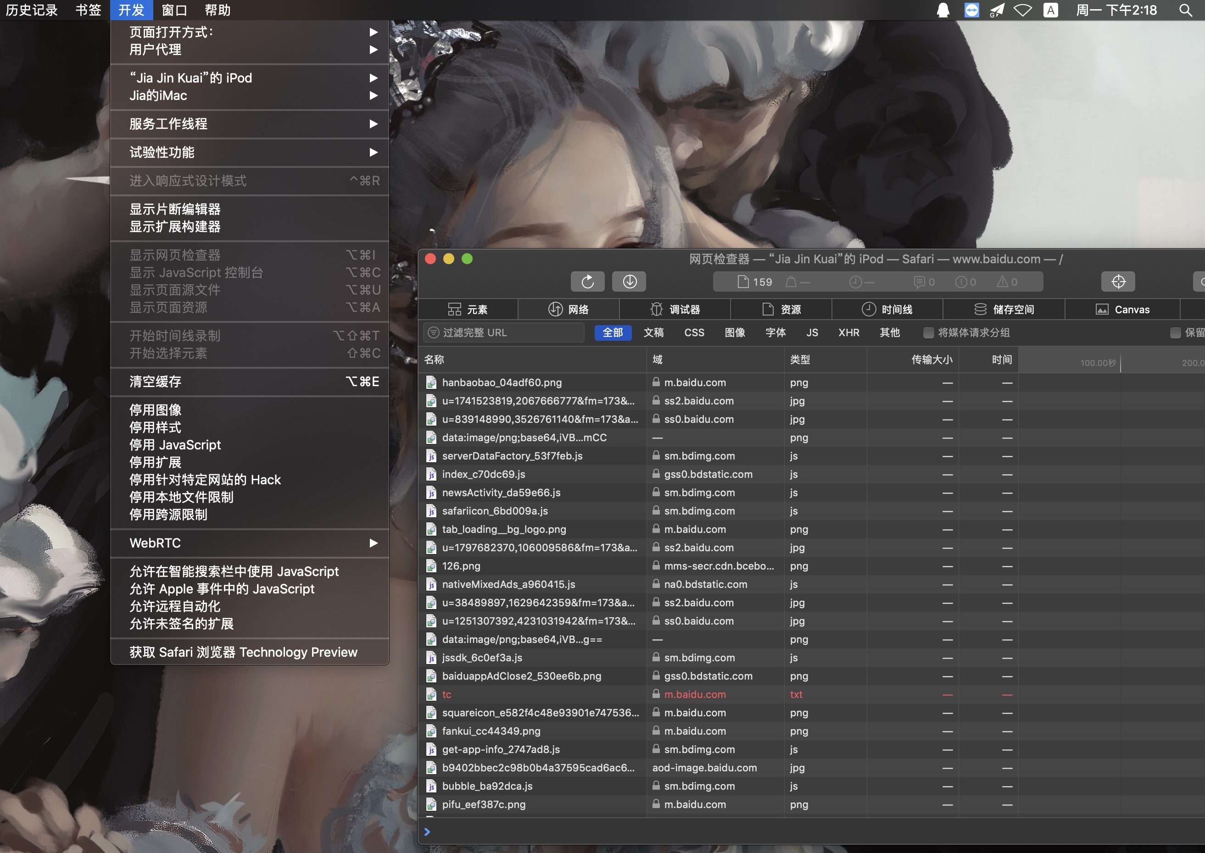Click the load time clock icon
The width and height of the screenshot is (1205, 853).
tap(855, 282)
